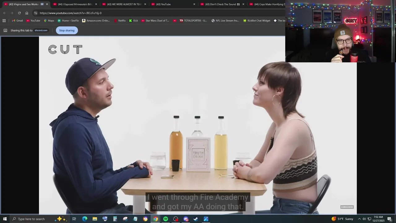Screen dimensions: 396x223
Task: Click the SUBSCRIBE watermark in video
Action: [347, 207]
